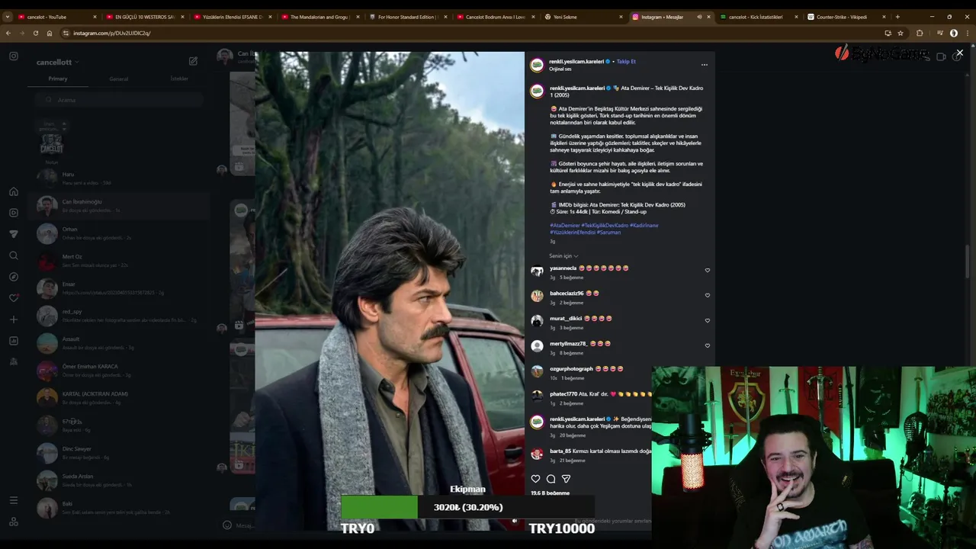Open the dashboard chart icon in the sidebar

click(14, 341)
